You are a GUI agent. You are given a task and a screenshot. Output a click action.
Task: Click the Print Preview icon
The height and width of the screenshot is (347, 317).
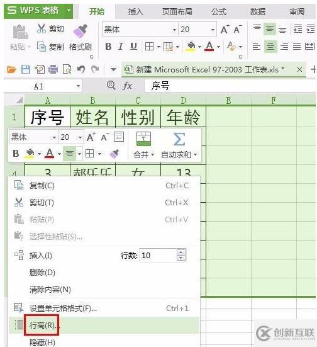tap(67, 69)
